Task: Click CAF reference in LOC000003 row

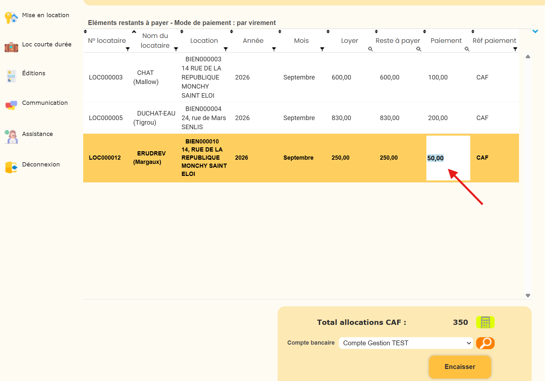Action: pos(482,77)
